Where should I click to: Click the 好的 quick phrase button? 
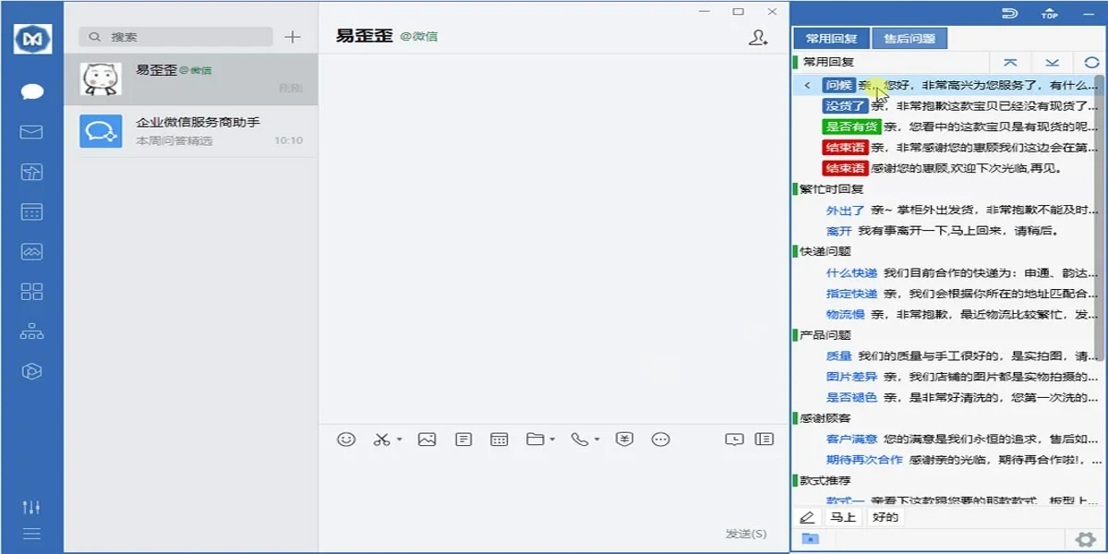click(x=885, y=517)
